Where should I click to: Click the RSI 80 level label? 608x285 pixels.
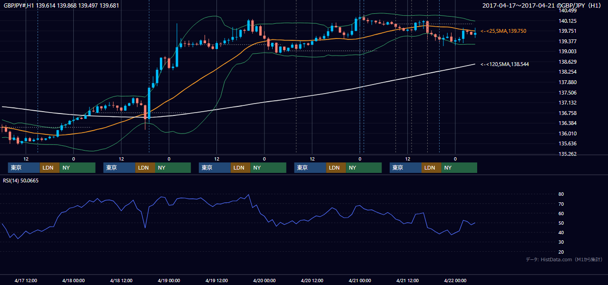(561, 194)
